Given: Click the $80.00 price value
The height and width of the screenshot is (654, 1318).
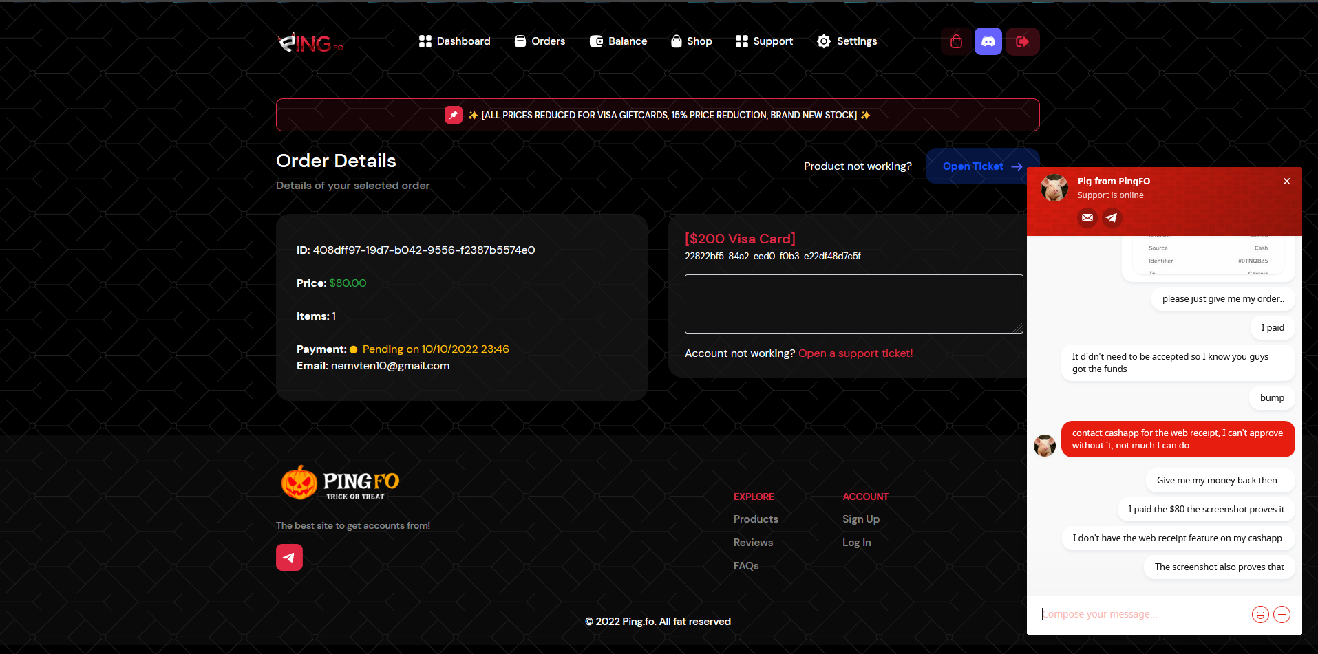Looking at the screenshot, I should click(x=348, y=283).
